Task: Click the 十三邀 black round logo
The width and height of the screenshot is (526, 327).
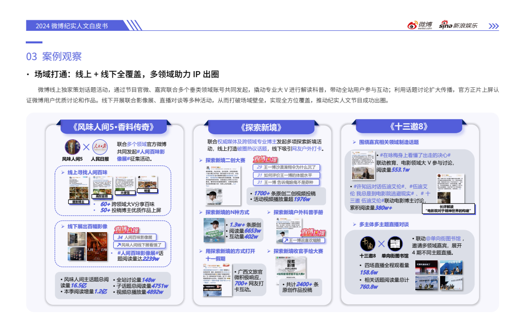Action: click(368, 244)
